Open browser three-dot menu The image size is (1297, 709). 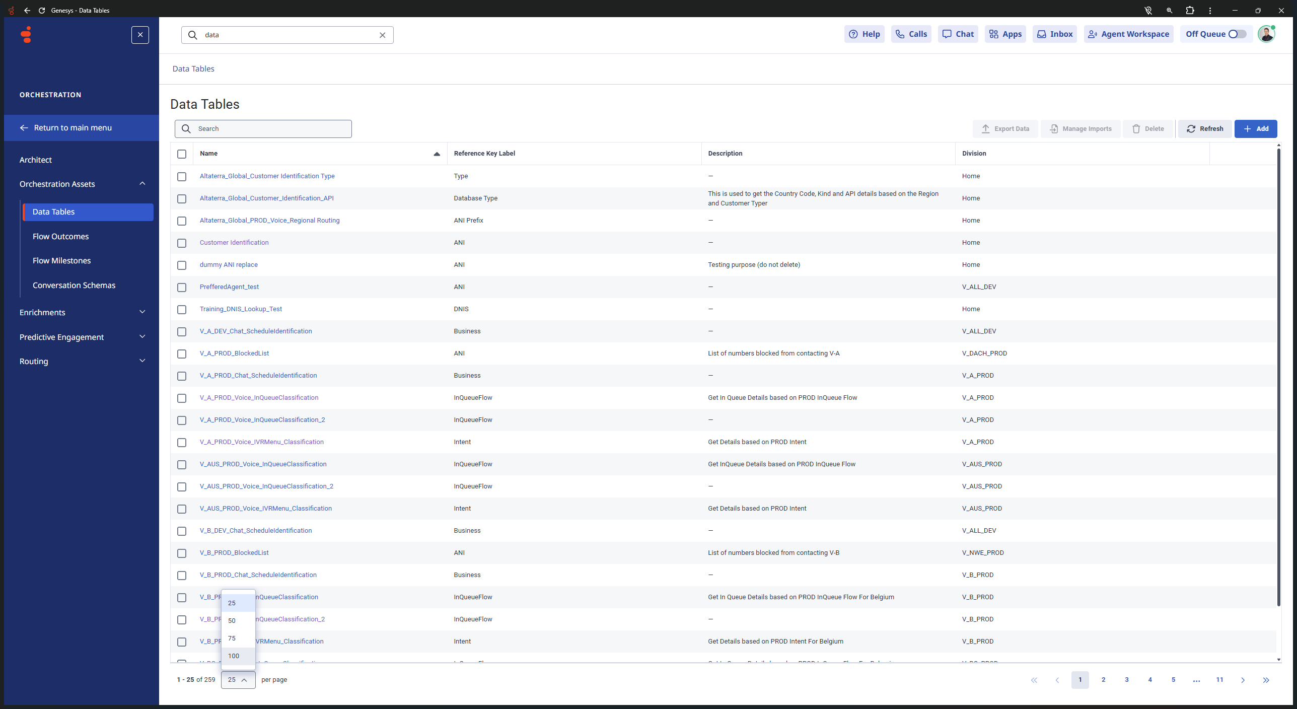[1210, 10]
